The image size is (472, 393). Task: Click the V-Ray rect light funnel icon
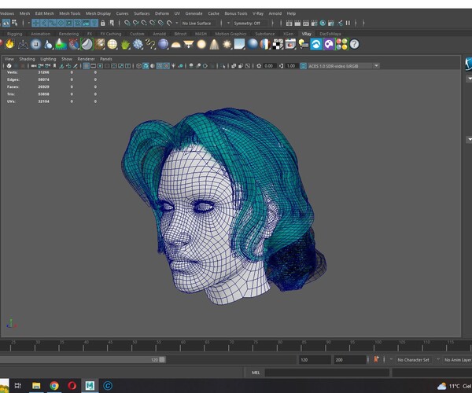pos(189,45)
